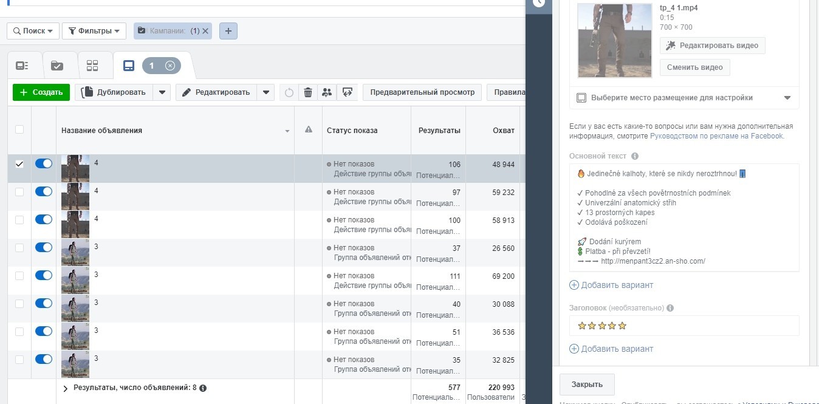The height and width of the screenshot is (404, 819).
Task: Select the ads tab with selection count
Action: coord(129,66)
